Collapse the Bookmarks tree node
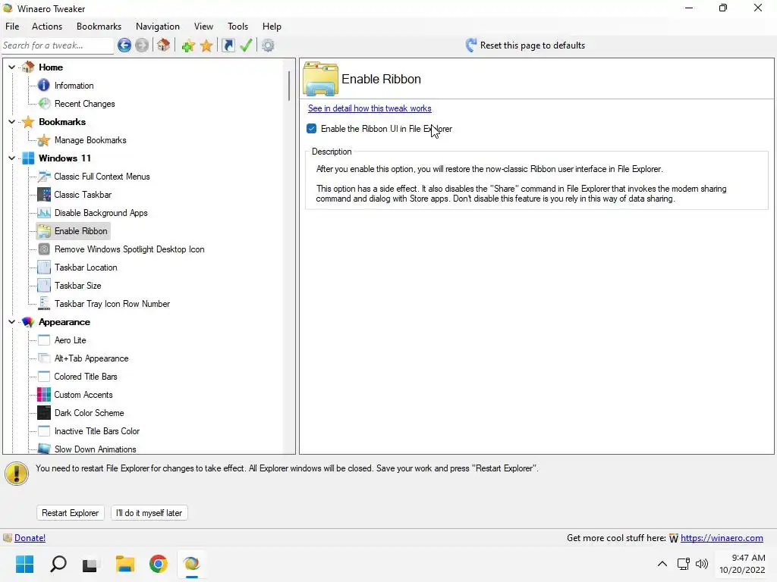The image size is (777, 582). pyautogui.click(x=12, y=122)
